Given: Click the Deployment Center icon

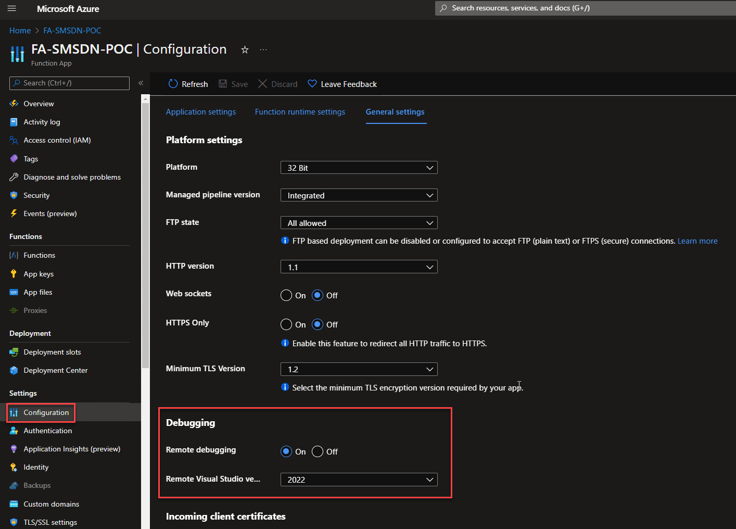Looking at the screenshot, I should click(14, 370).
